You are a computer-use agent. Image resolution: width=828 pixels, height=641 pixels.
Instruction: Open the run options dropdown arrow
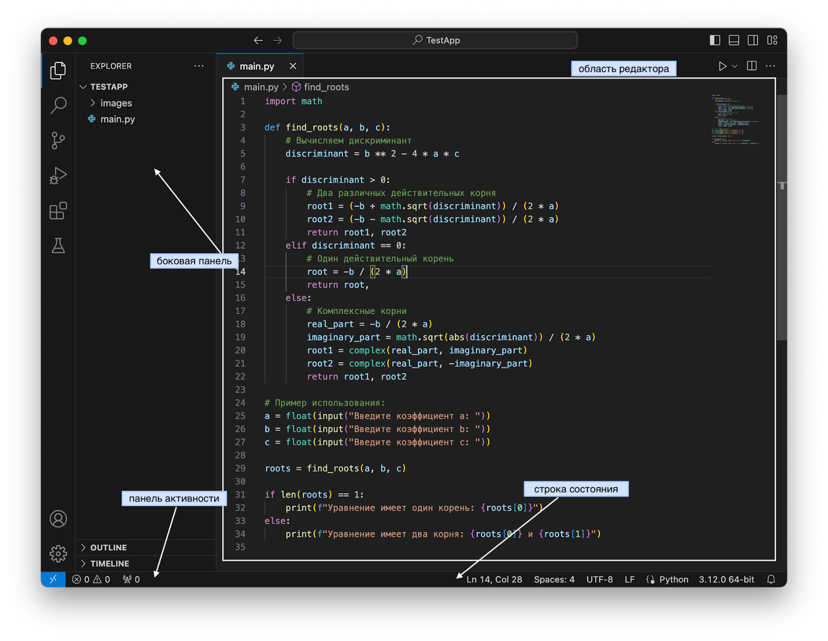pyautogui.click(x=734, y=66)
